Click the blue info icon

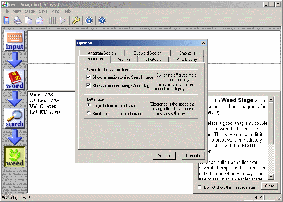pyautogui.click(x=89, y=21)
